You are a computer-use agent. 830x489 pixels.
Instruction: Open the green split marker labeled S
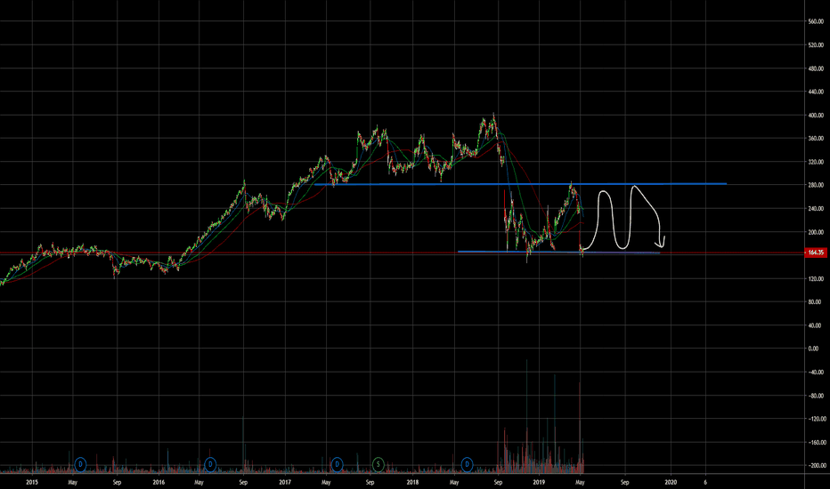point(378,465)
